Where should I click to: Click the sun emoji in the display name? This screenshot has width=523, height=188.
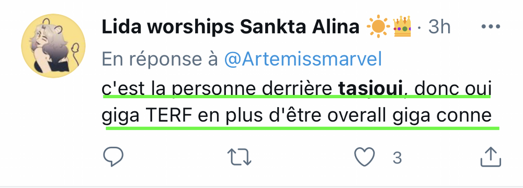point(378,27)
